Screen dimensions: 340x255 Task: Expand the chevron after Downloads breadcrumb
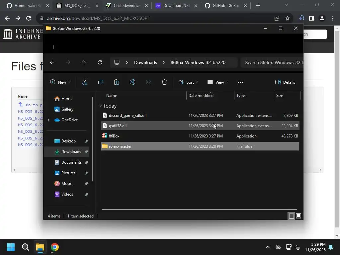point(164,62)
